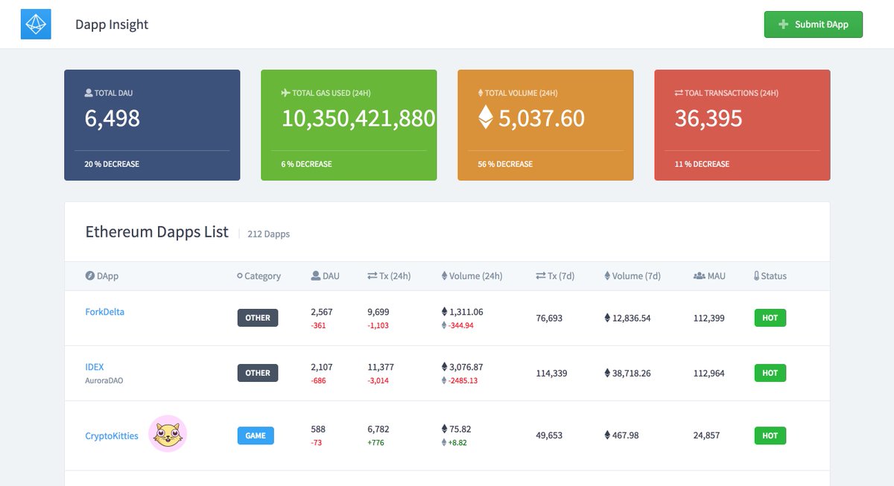This screenshot has width=894, height=486.
Task: Click the OTHER category badge for IDEX
Action: (x=258, y=373)
